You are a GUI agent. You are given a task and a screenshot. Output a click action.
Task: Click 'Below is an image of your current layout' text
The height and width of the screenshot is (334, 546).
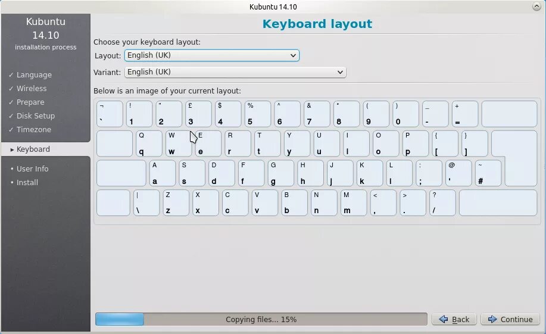click(167, 91)
